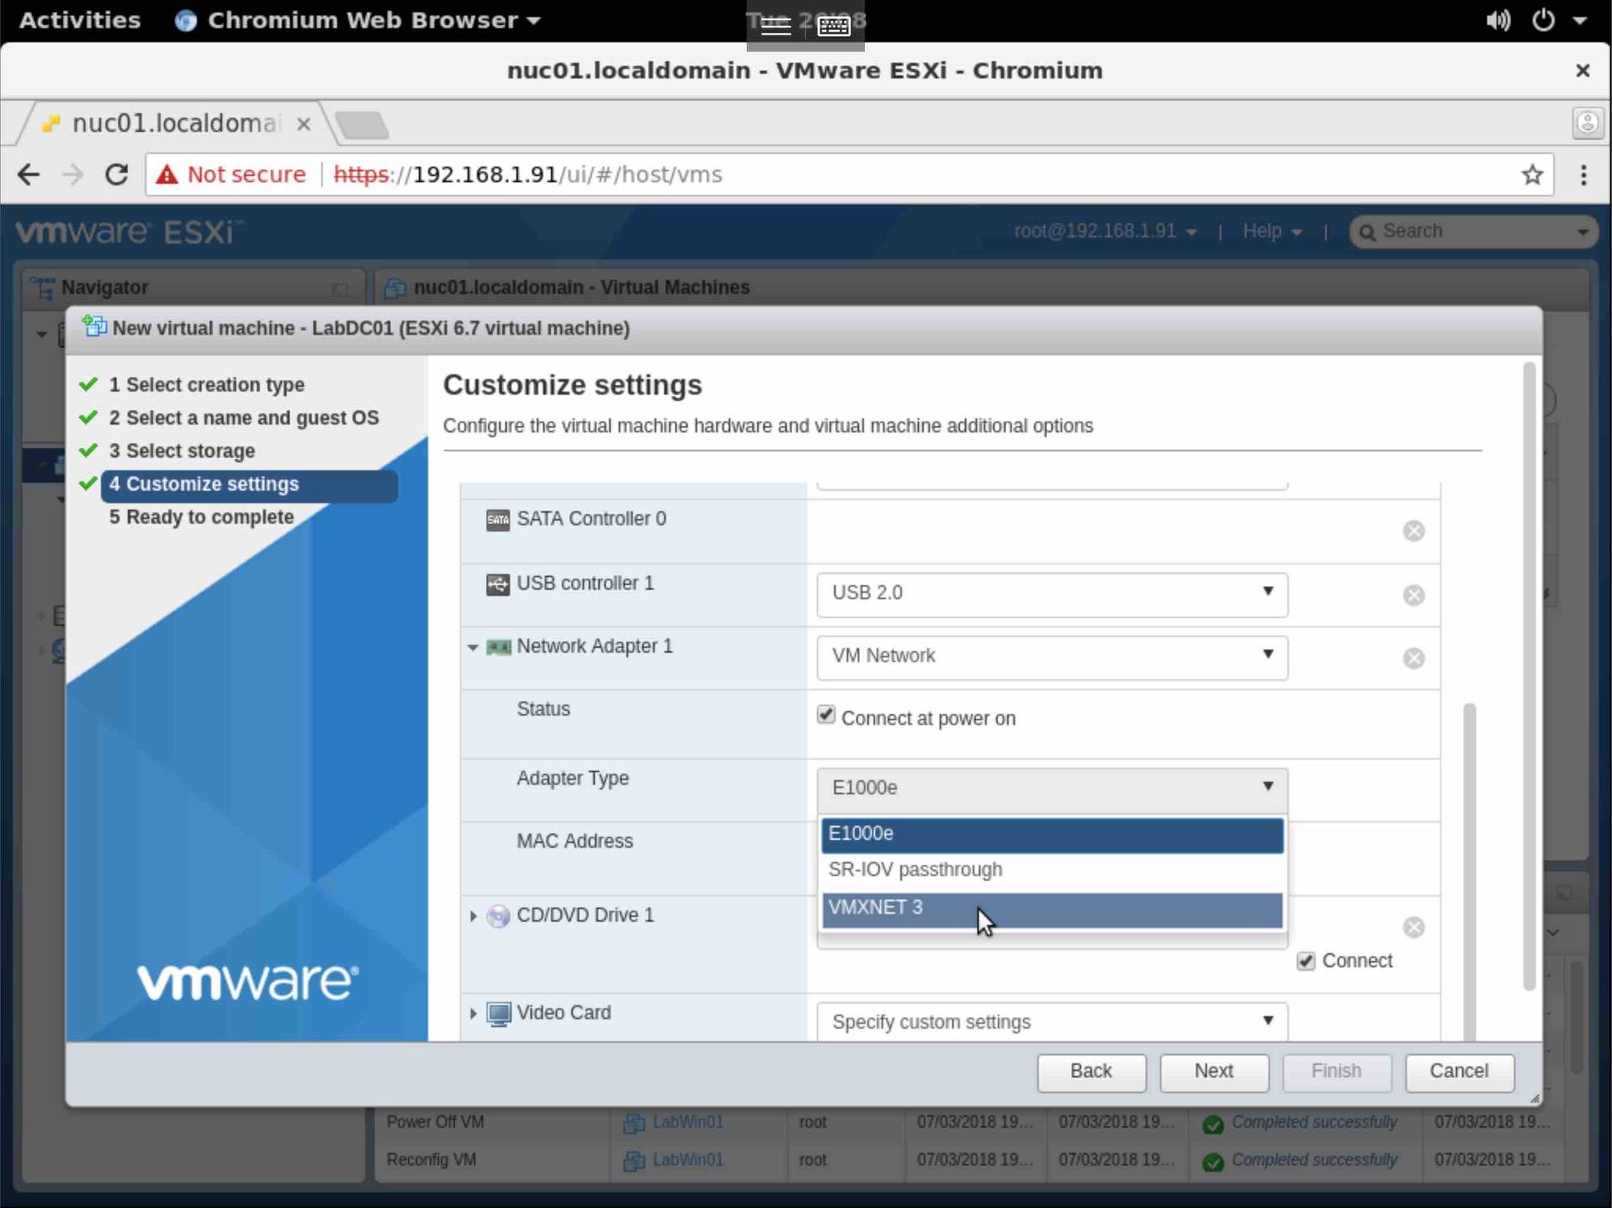Bookmark this page with star icon
The width and height of the screenshot is (1612, 1208).
[x=1531, y=174]
